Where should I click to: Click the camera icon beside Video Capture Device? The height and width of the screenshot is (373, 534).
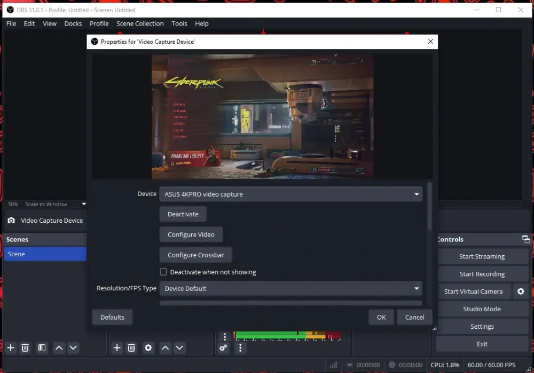tap(11, 221)
